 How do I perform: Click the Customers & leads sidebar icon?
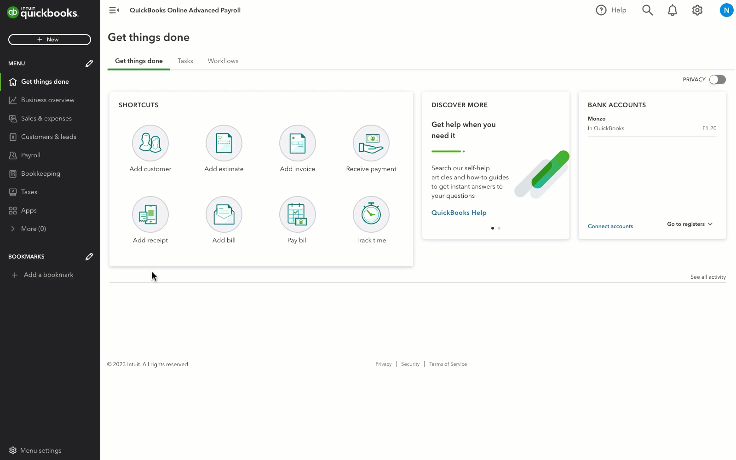13,137
